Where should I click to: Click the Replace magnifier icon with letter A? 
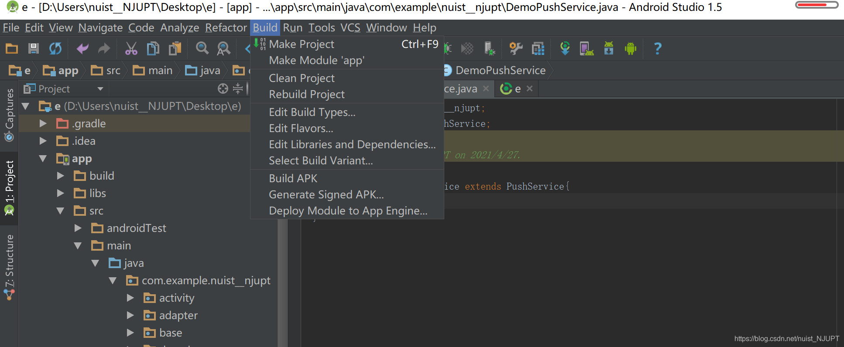click(x=223, y=48)
